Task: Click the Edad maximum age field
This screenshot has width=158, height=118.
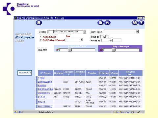Action: coord(107,37)
